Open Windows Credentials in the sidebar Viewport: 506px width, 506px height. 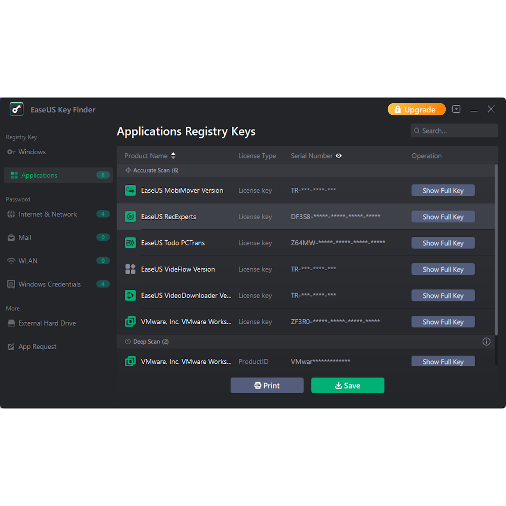pos(50,284)
